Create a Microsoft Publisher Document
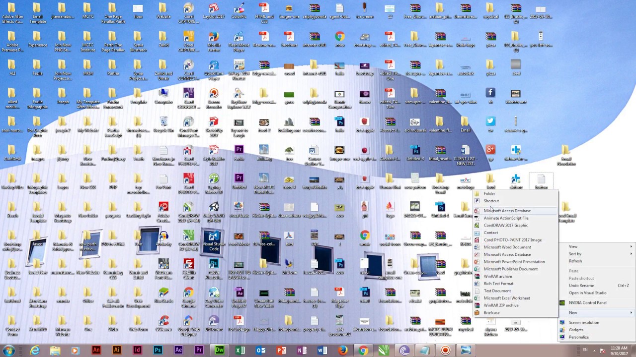The height and width of the screenshot is (357, 636). tap(515, 269)
